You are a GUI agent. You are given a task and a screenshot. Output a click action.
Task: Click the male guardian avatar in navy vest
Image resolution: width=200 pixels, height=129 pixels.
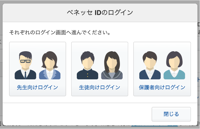pyautogui.click(x=150, y=65)
